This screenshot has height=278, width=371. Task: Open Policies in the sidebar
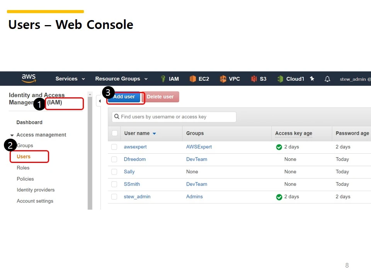click(25, 179)
